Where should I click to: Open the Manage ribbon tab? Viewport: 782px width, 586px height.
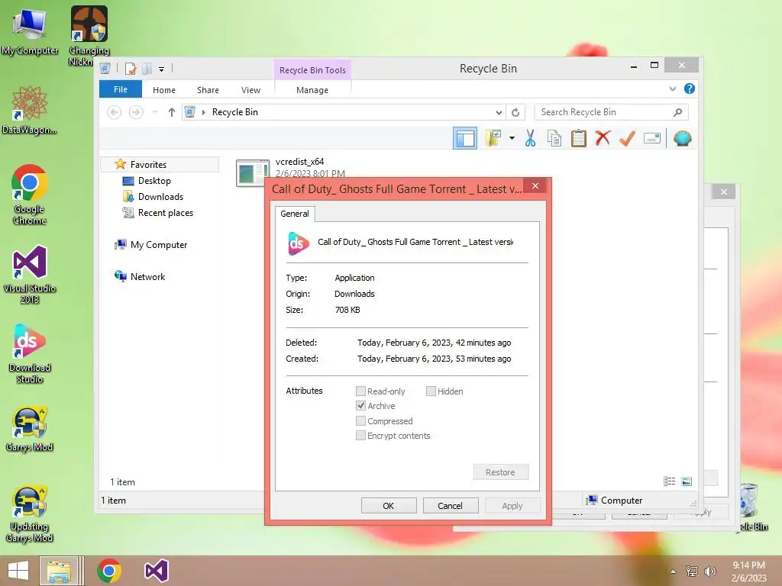click(x=312, y=90)
